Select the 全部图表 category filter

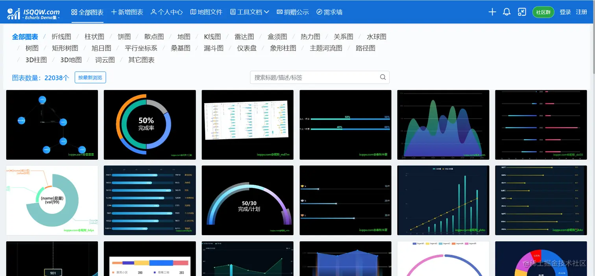coord(25,37)
